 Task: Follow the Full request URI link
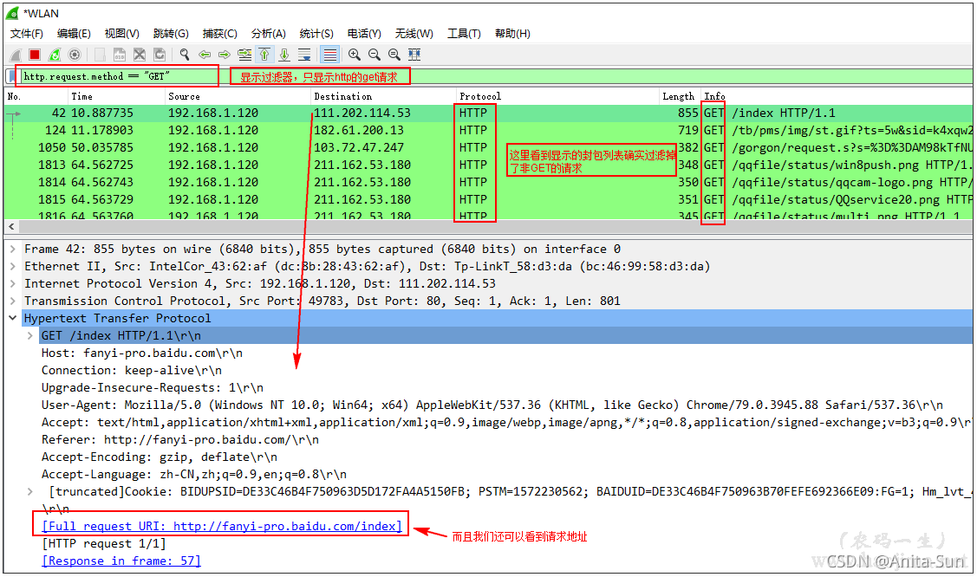tap(222, 527)
